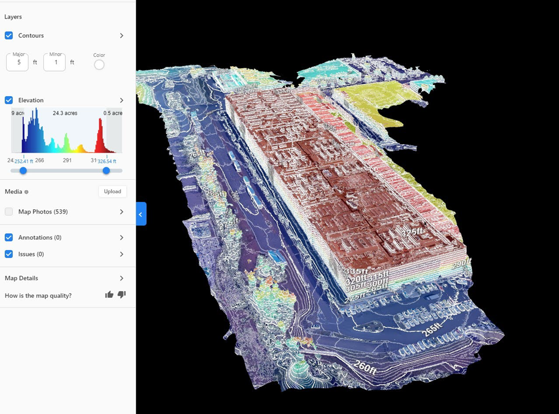The width and height of the screenshot is (559, 414).
Task: Click the minimum elevation slider handle
Action: 23,170
